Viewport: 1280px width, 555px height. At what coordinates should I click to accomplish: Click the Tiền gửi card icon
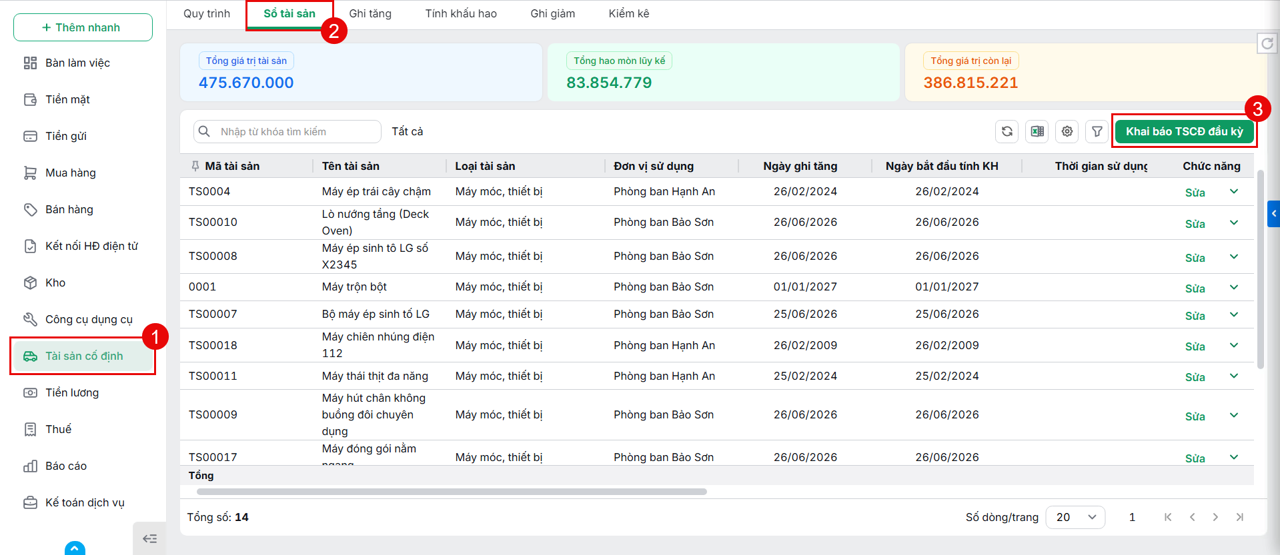[30, 136]
